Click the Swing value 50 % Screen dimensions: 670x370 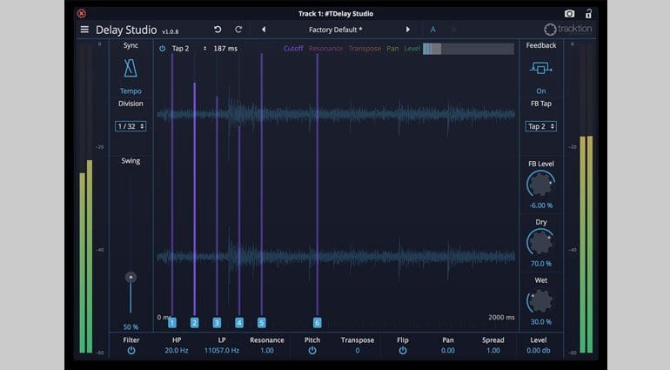[131, 326]
